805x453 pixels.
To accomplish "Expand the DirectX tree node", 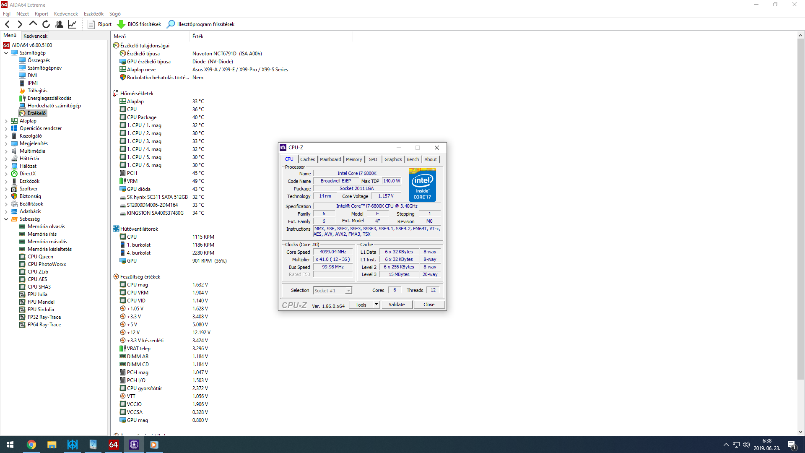I will pyautogui.click(x=6, y=174).
